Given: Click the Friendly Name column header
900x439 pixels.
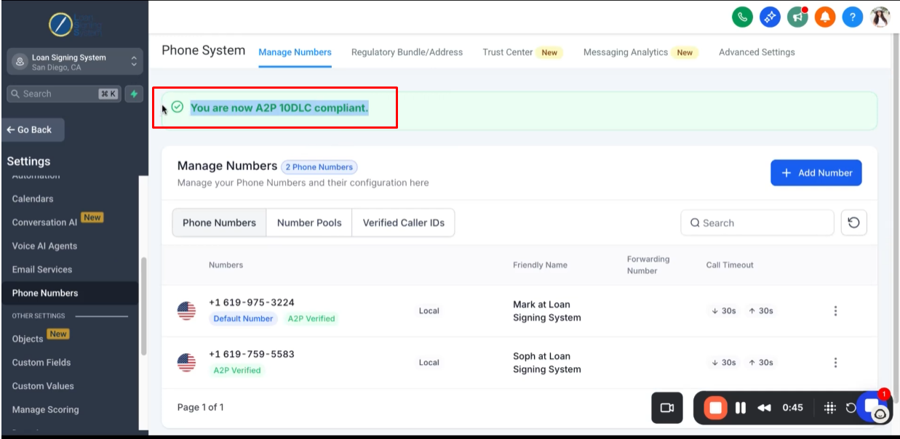Looking at the screenshot, I should pos(540,265).
